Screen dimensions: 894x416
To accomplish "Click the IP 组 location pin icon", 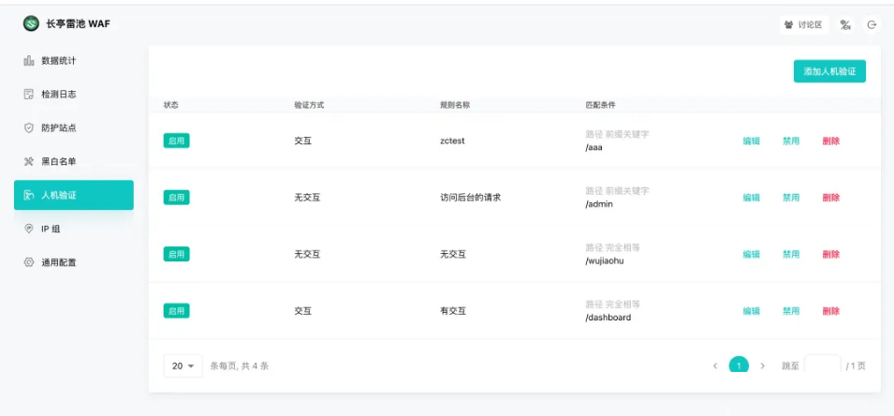I will [28, 229].
